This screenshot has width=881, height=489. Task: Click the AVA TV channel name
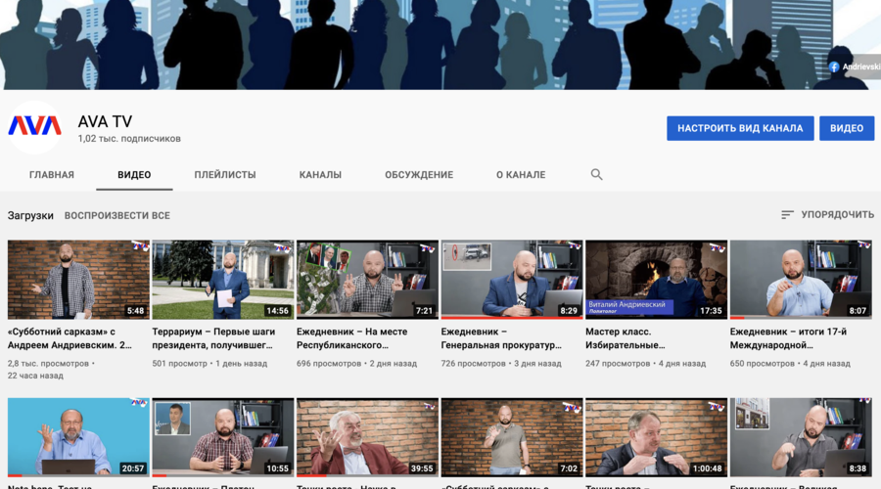point(105,121)
